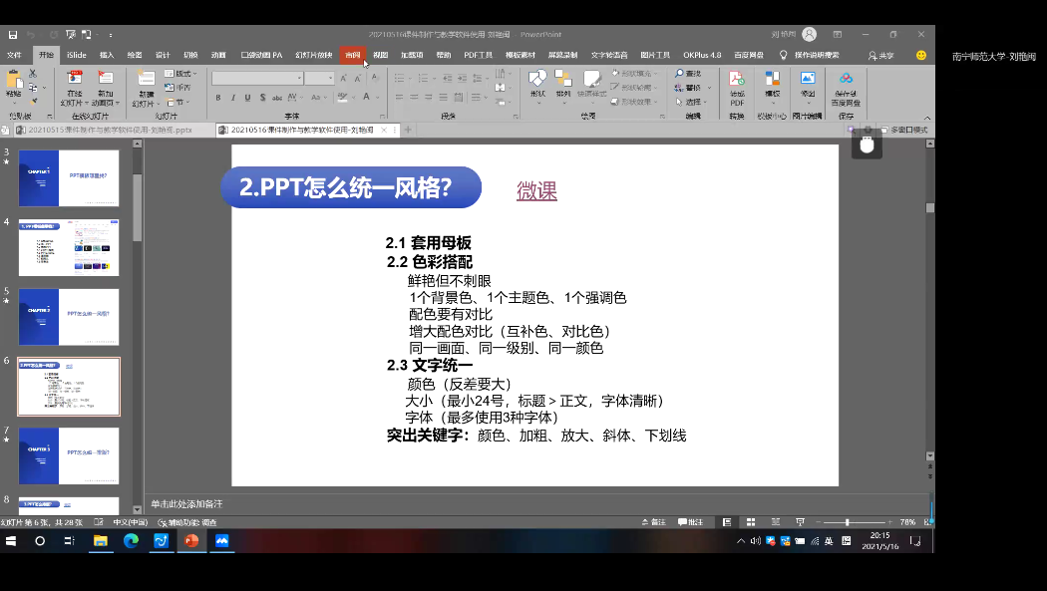Open the Shape Outline (形状轮廓) dropdown
This screenshot has height=591, width=1047.
coord(634,88)
